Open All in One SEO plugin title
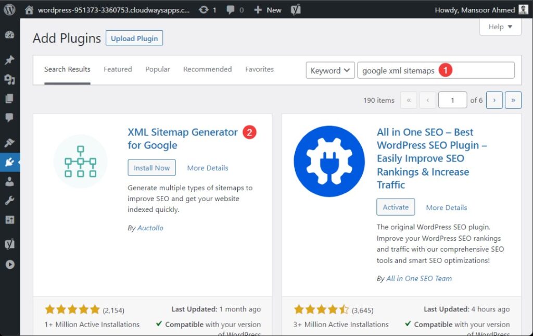Screen dimensions: 533x336 coord(432,158)
